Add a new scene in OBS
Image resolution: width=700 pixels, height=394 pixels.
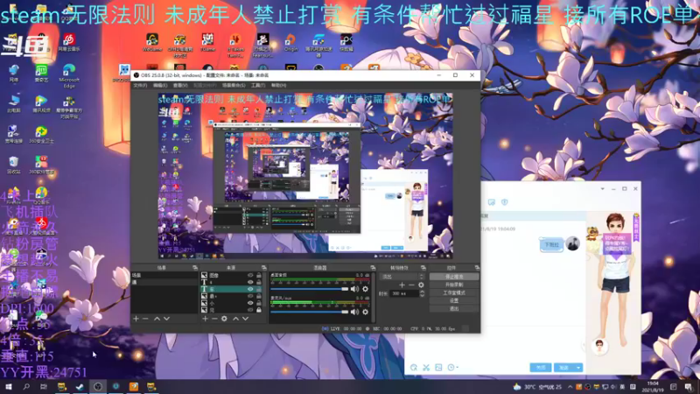coord(136,319)
